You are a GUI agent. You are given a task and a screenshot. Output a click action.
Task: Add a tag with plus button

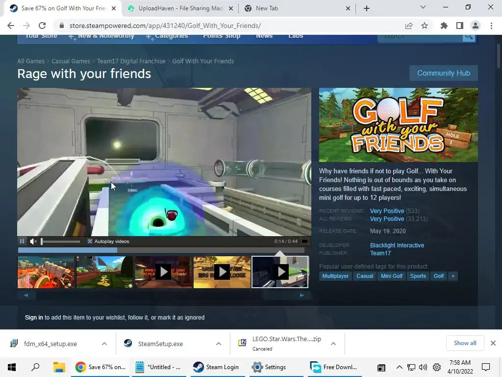[452, 276]
